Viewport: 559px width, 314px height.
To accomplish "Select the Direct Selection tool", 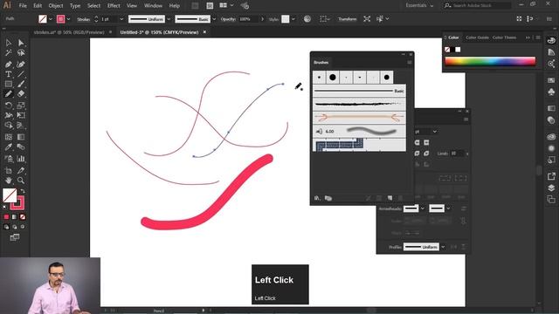I will pos(21,43).
